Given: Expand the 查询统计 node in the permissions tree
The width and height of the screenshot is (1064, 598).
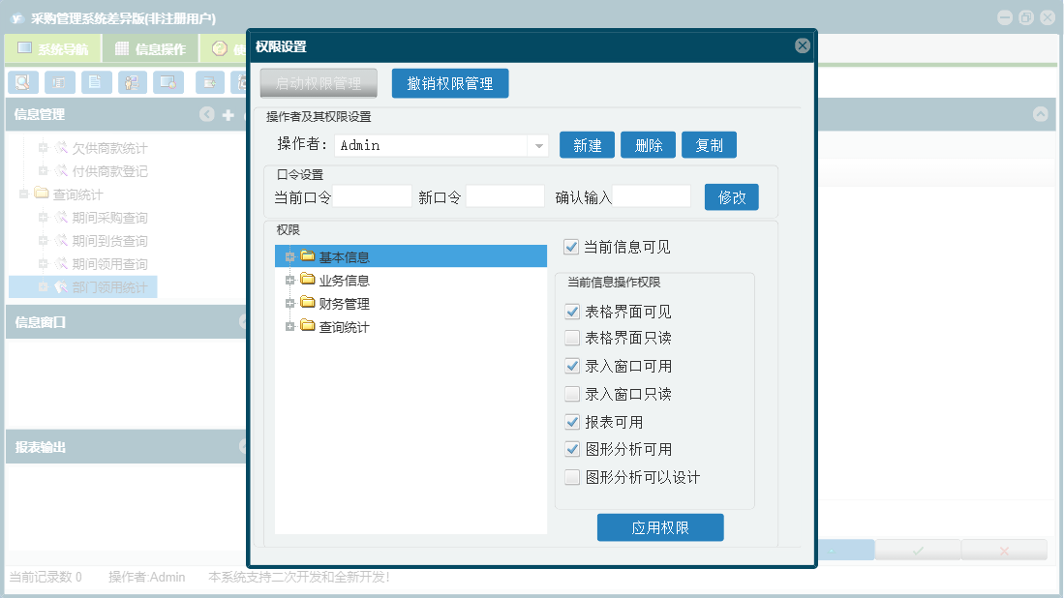Looking at the screenshot, I should (289, 327).
